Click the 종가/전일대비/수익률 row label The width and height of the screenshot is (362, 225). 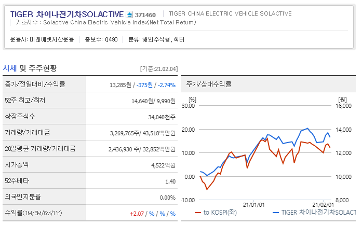tap(35, 84)
